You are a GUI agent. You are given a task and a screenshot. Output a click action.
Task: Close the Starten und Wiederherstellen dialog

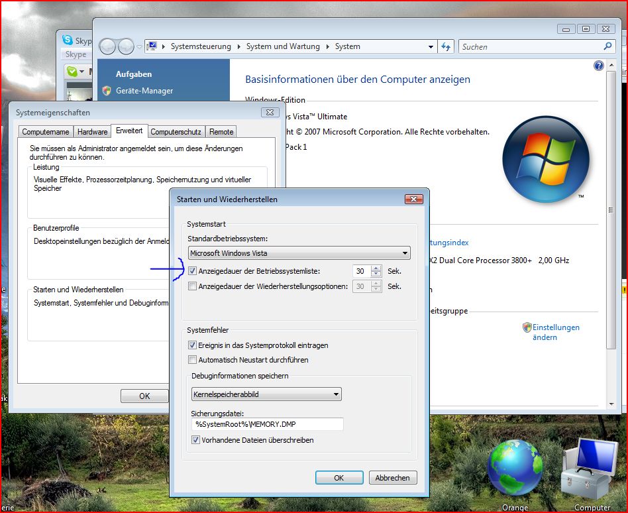[414, 199]
